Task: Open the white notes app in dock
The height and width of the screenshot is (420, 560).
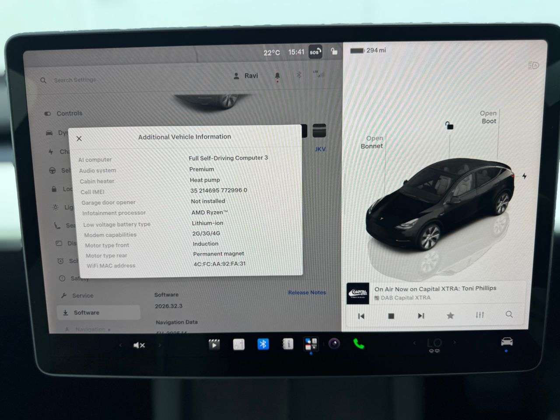Action: click(238, 345)
